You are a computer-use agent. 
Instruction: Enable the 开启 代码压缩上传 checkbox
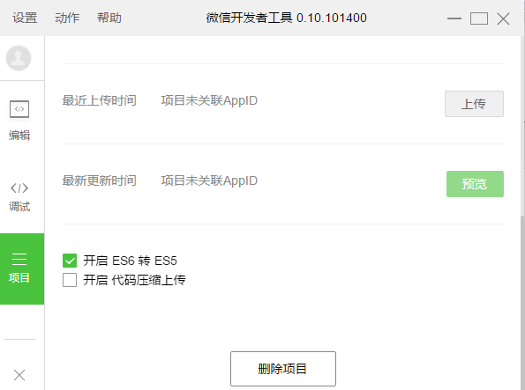[70, 280]
